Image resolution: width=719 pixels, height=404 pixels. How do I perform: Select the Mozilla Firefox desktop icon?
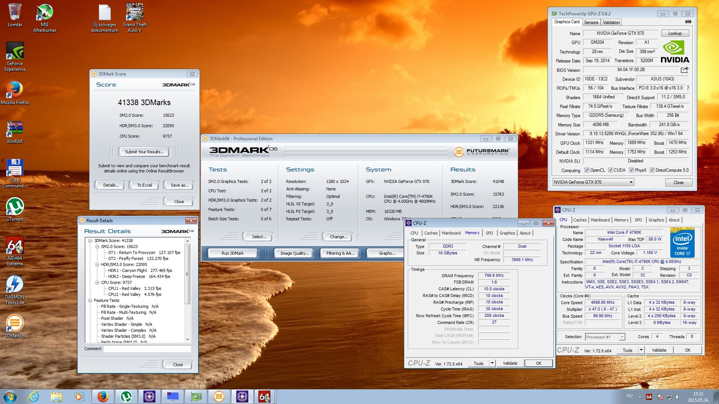(x=15, y=93)
